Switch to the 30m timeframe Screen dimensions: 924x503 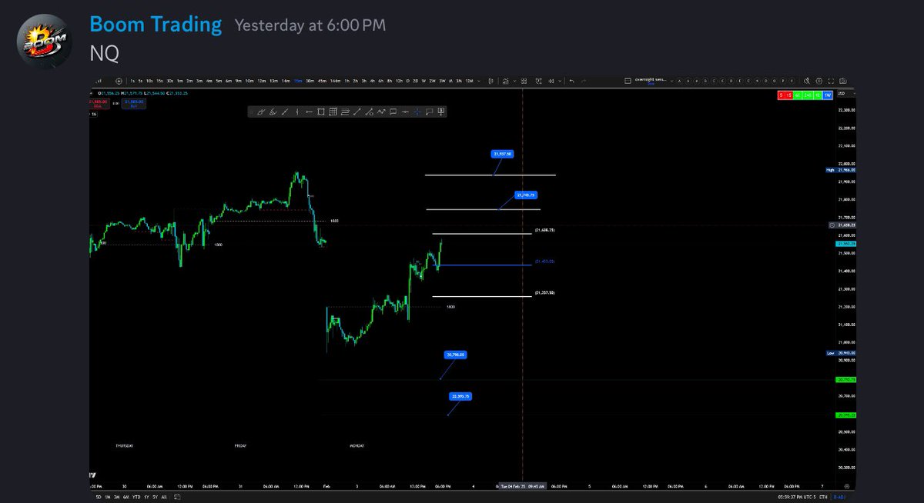310,80
